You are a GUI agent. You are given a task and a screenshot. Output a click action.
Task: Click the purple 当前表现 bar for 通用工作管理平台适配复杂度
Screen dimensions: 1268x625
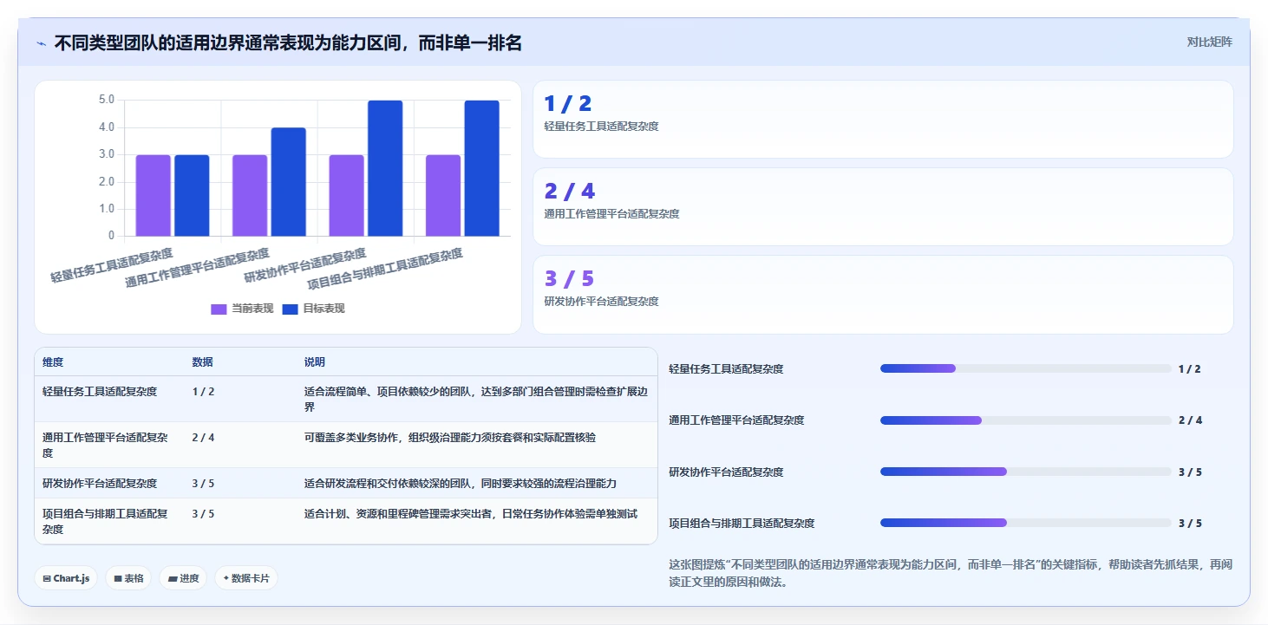pyautogui.click(x=250, y=195)
